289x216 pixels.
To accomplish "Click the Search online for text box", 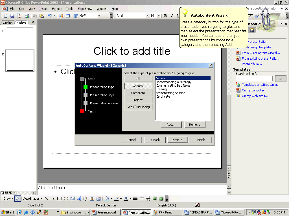I will point(254,79).
